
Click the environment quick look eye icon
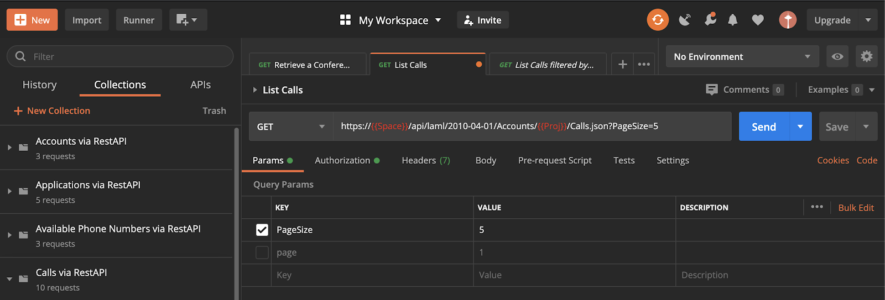coord(837,56)
